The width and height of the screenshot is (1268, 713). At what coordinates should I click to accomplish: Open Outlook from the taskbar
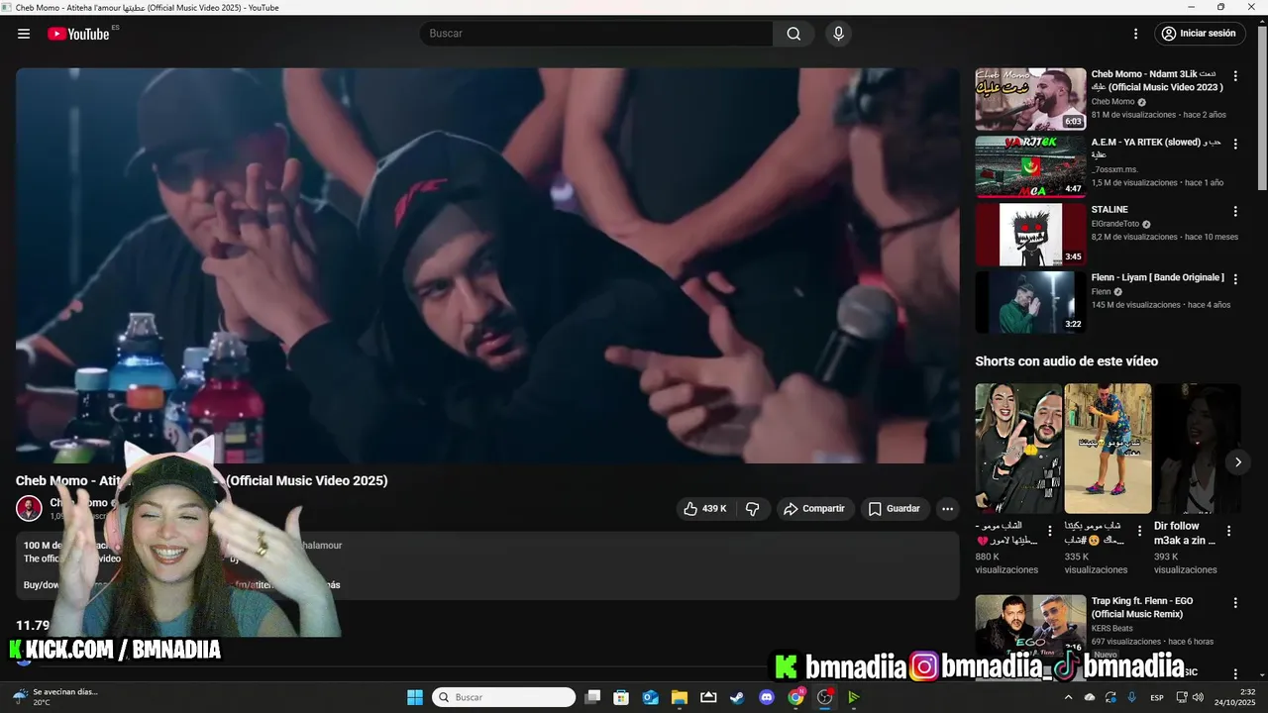(651, 697)
